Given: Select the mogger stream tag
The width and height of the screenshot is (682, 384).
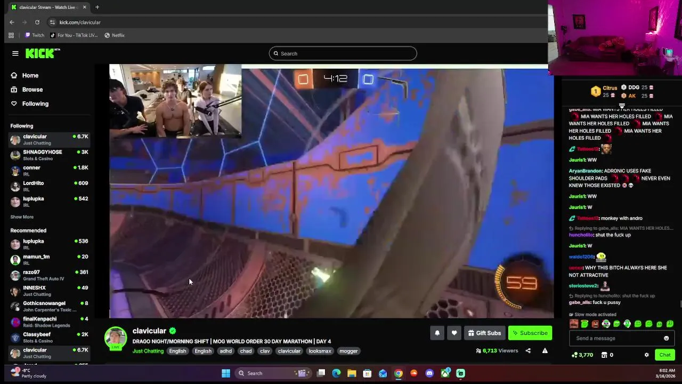Looking at the screenshot, I should click(348, 351).
